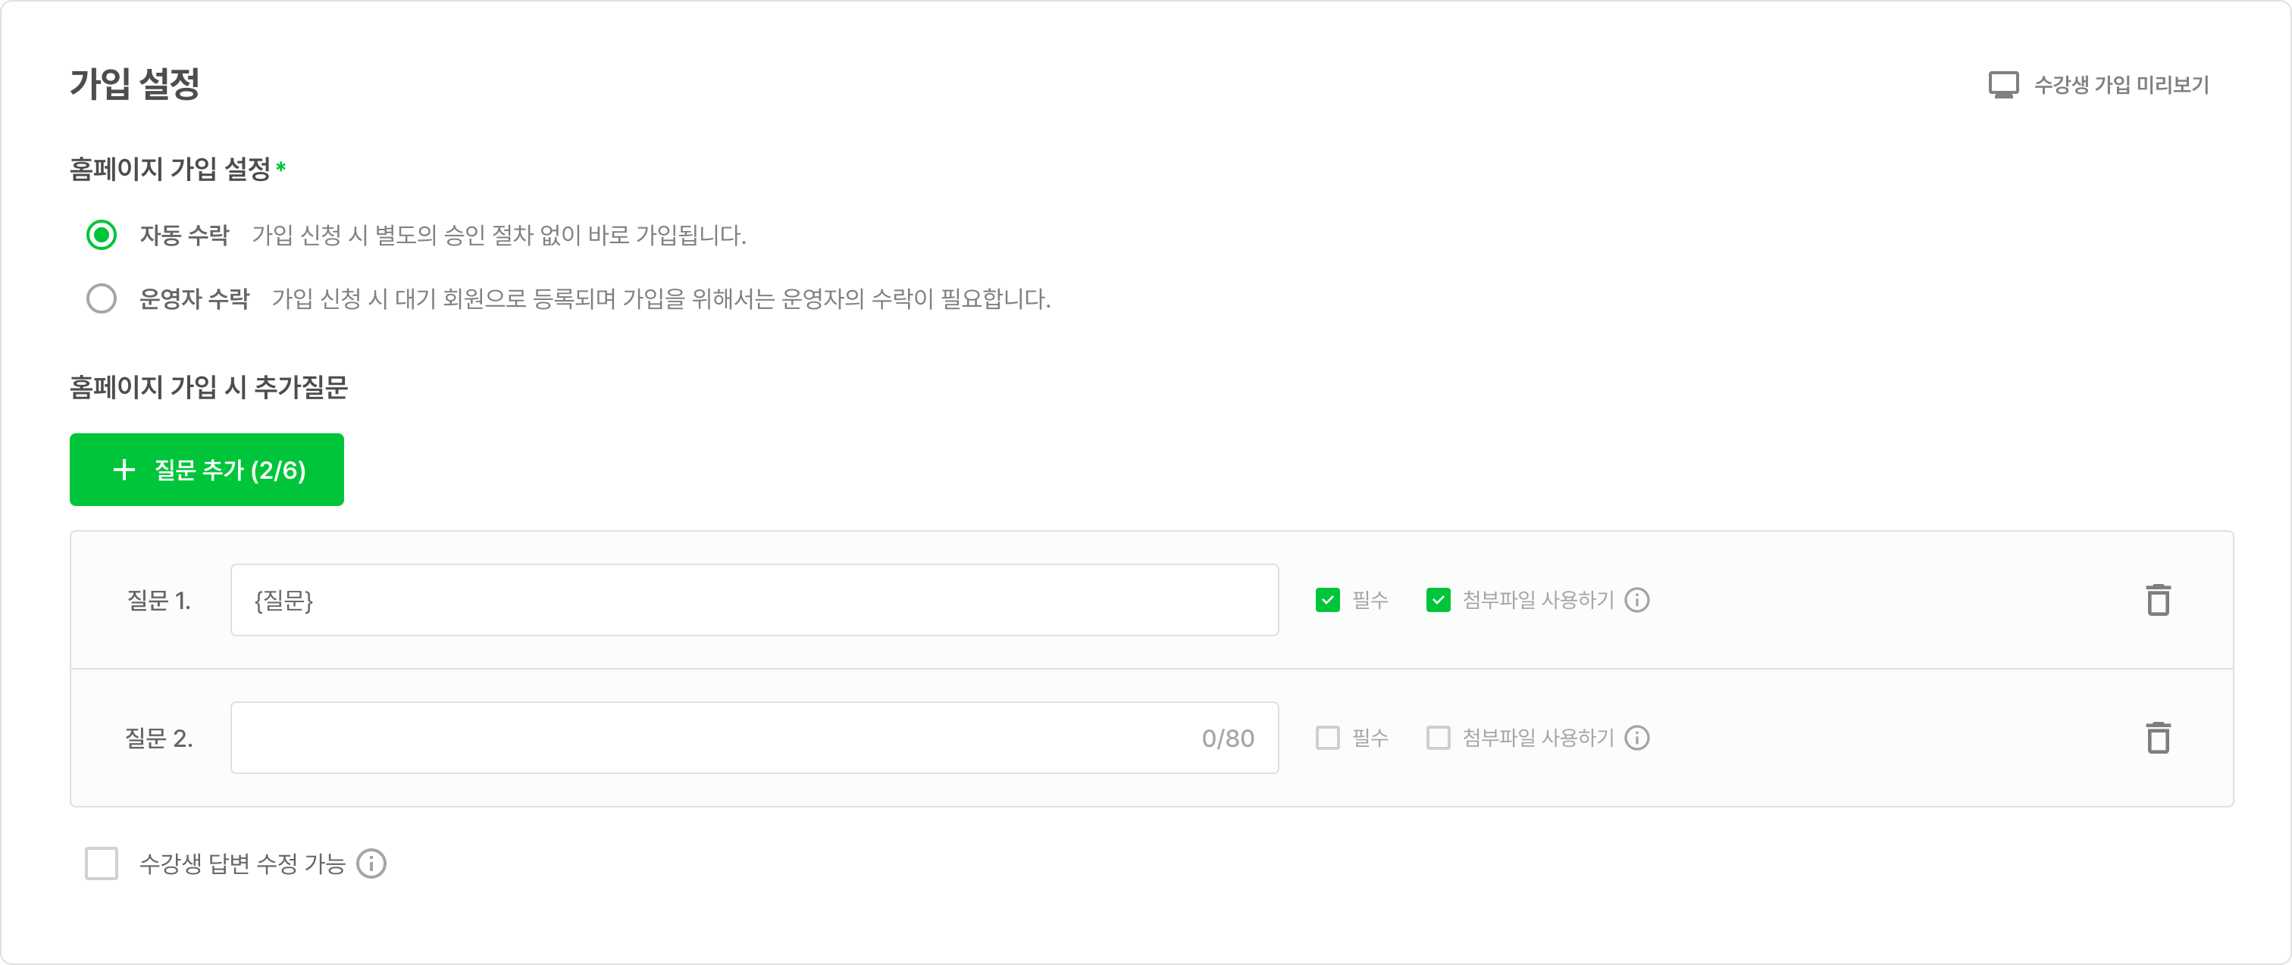Screen dimensions: 2292x965
Task: Delete question 1 with trash icon
Action: 2158,601
